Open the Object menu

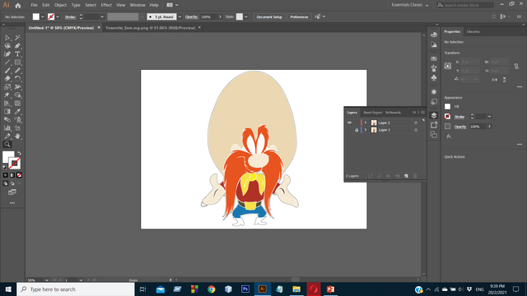tap(60, 5)
